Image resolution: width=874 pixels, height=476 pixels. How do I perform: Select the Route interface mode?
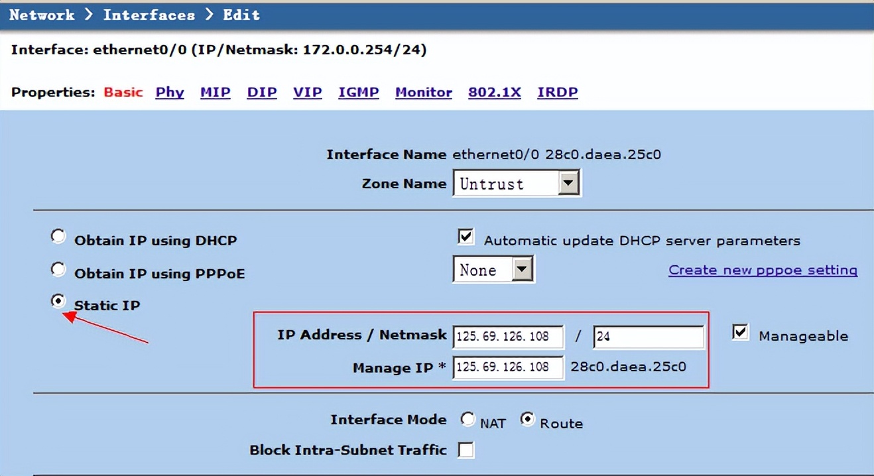click(x=528, y=419)
